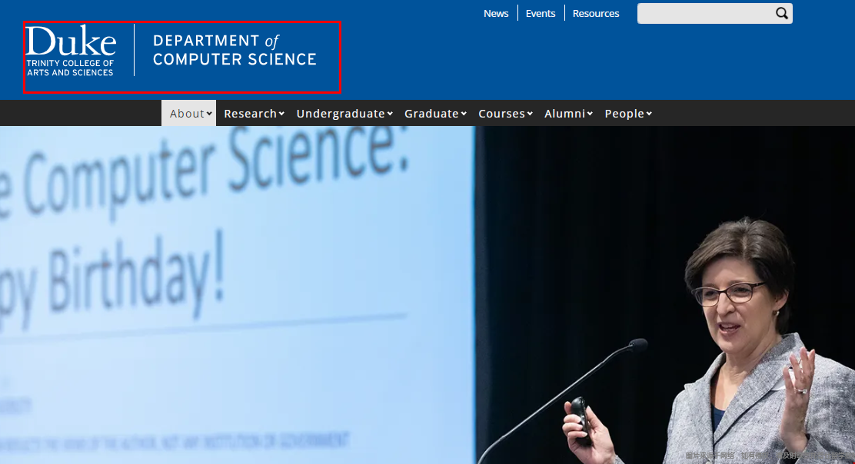Screen dimensions: 855x464
Task: Go to the News link
Action: point(496,14)
